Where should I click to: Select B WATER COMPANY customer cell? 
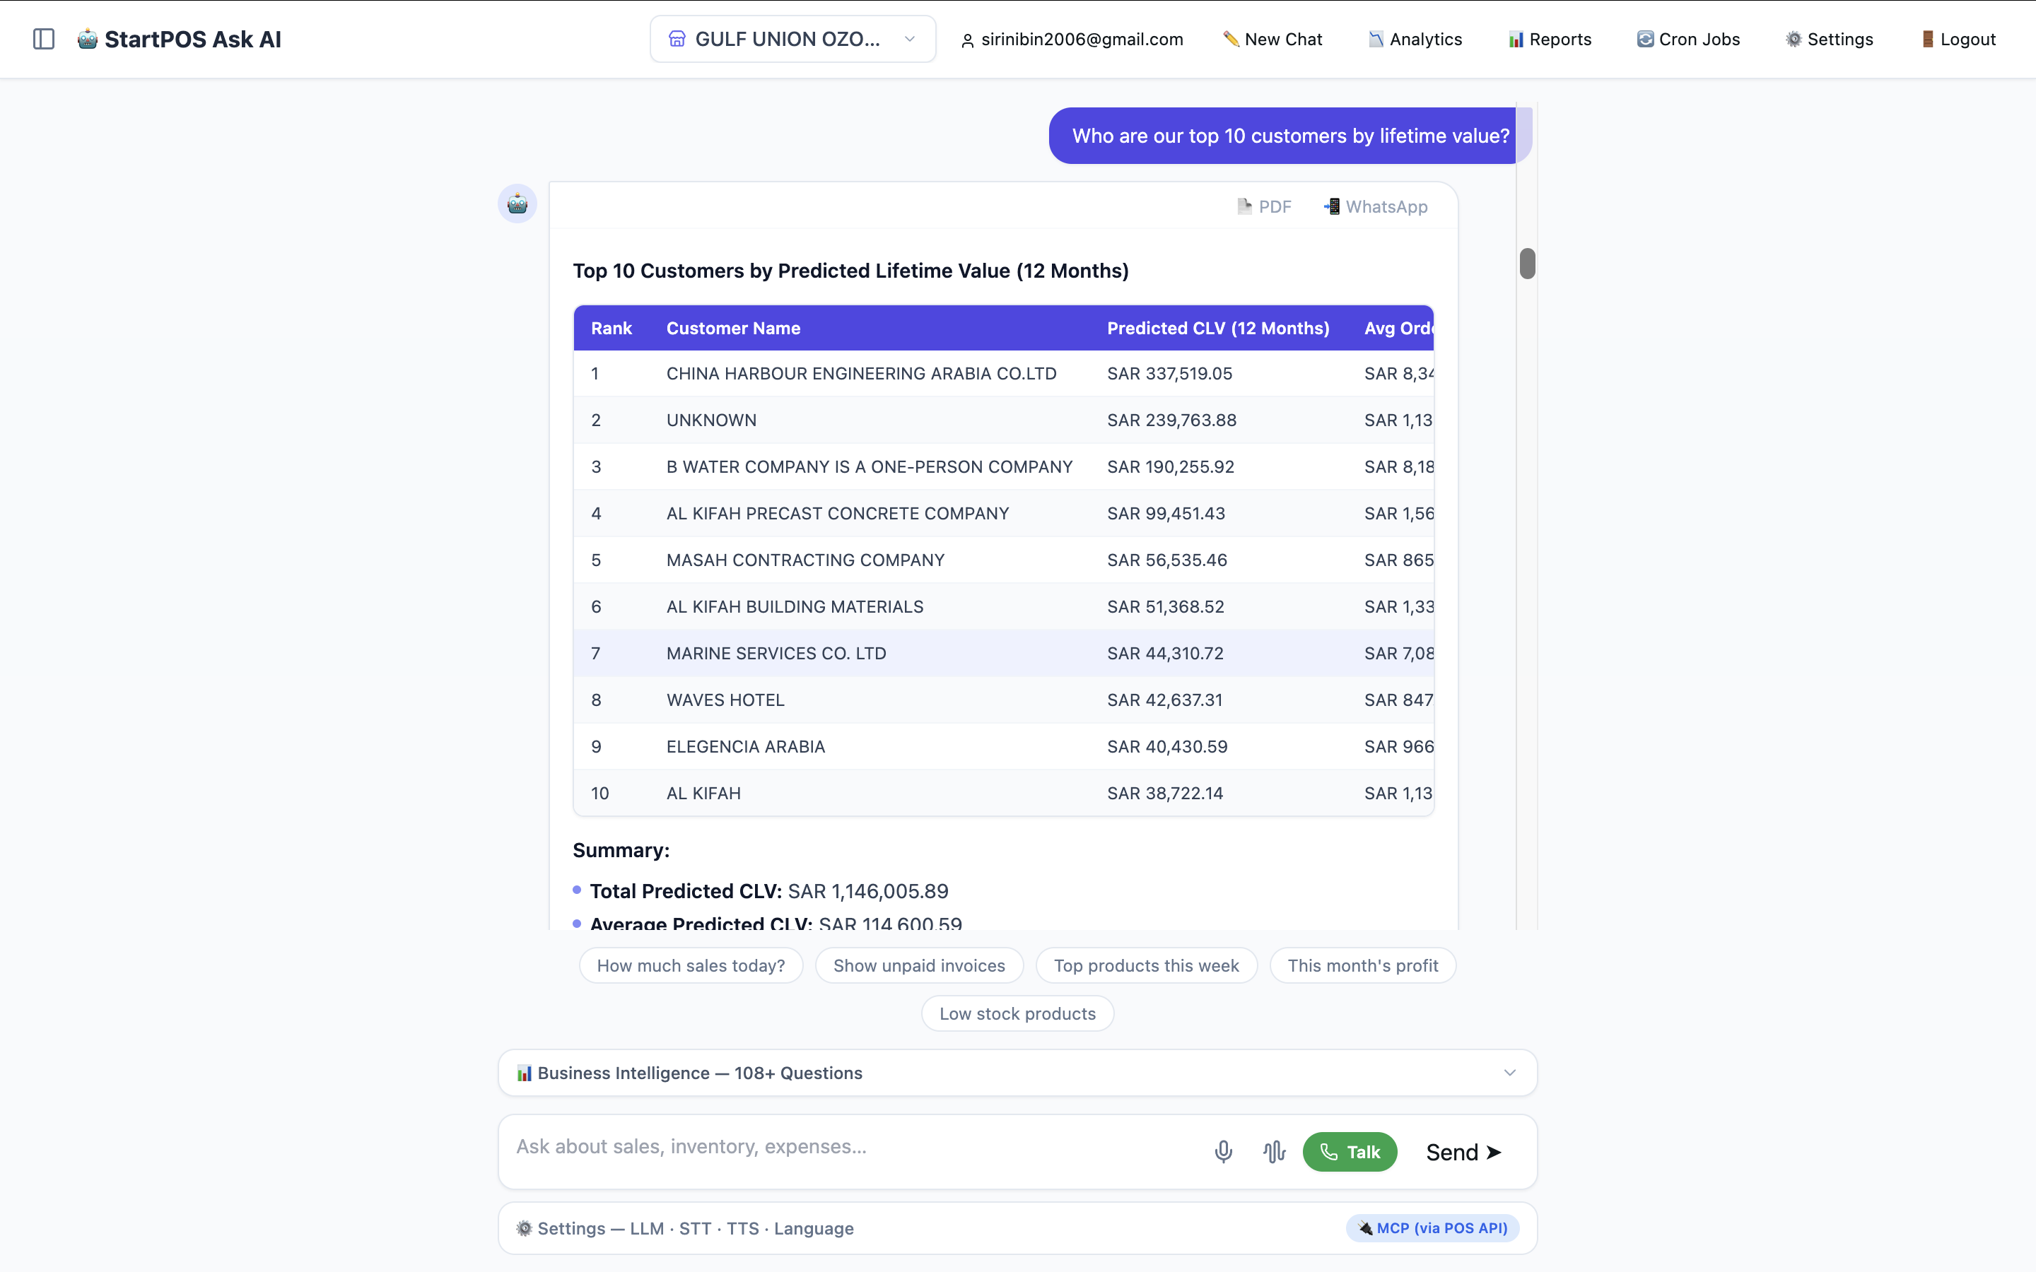(x=869, y=467)
